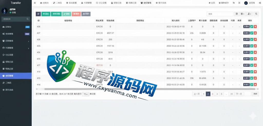Click the green edit icon in row 437
Screen dimensions: 263x126
point(252,33)
